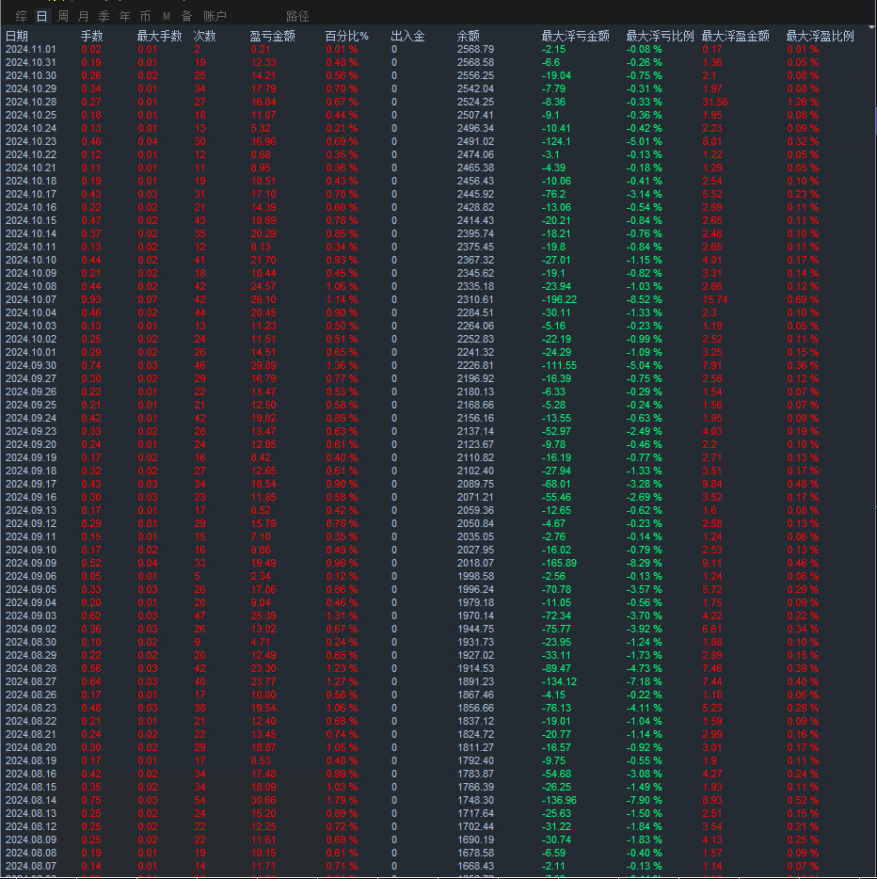877x879 pixels.
Task: Click loss ratio -8.29 %
Action: coord(644,564)
